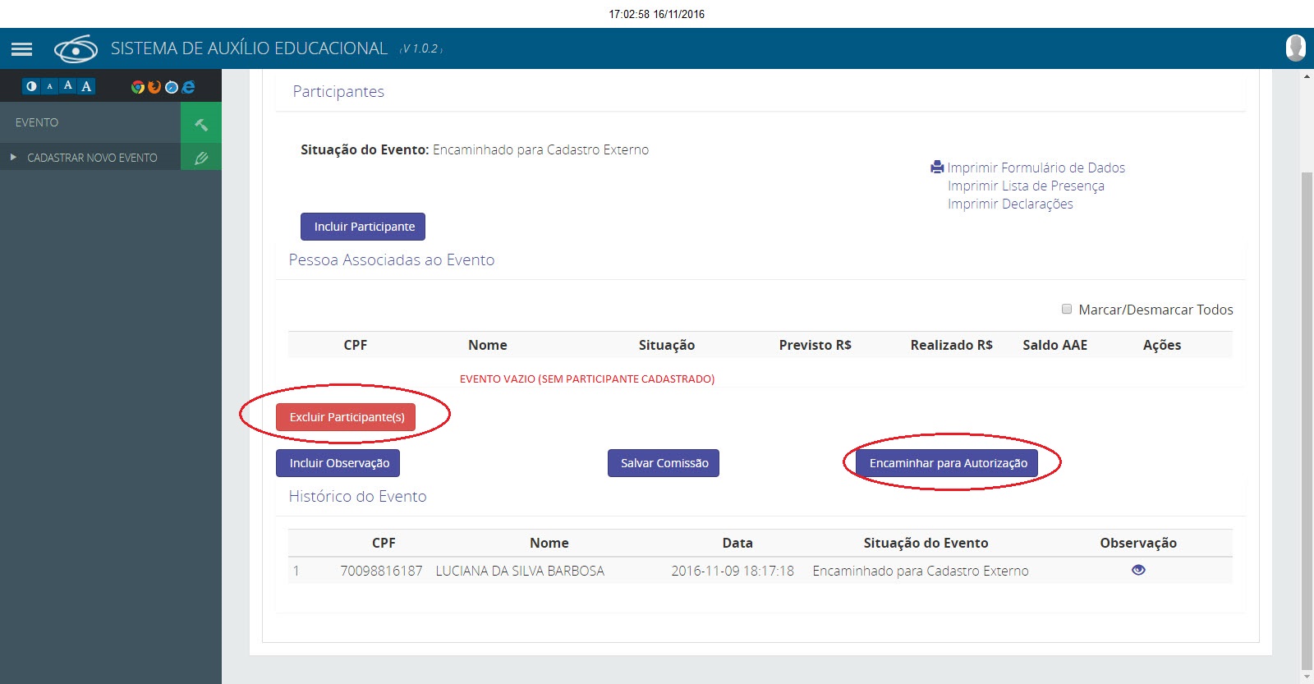Click the Ações column header
The height and width of the screenshot is (684, 1314).
(1162, 345)
